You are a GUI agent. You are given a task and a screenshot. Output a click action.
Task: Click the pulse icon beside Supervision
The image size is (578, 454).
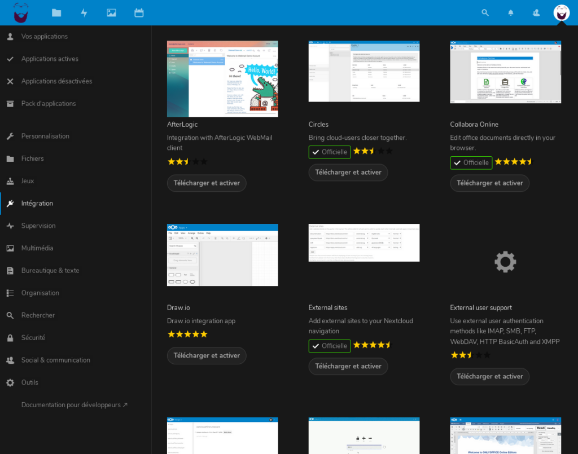point(10,226)
